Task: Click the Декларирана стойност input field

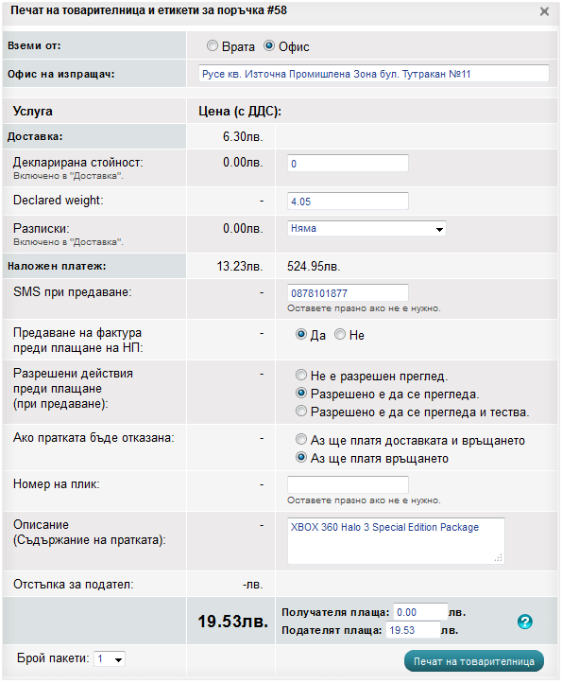Action: (x=348, y=164)
